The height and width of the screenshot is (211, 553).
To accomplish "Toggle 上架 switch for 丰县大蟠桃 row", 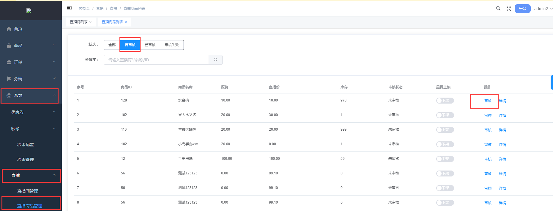I will [445, 130].
